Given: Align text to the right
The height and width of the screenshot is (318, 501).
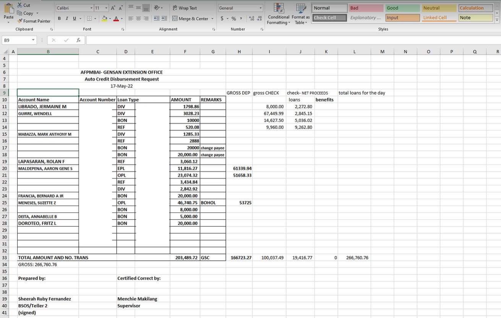Looking at the screenshot, I should tap(146, 18).
